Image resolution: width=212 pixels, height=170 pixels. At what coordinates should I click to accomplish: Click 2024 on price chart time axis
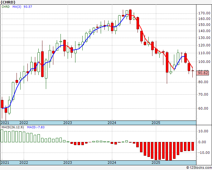pos(112,123)
